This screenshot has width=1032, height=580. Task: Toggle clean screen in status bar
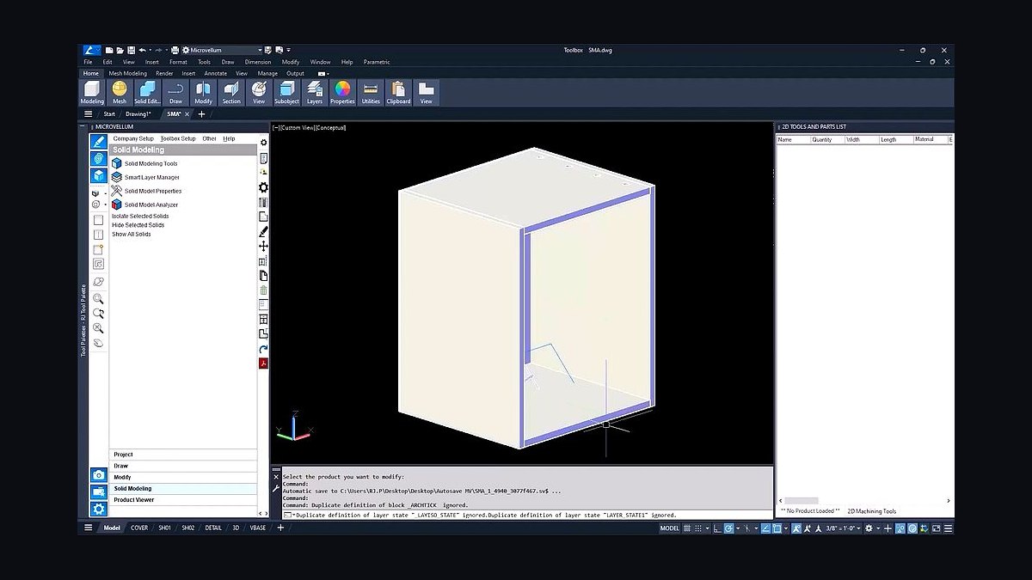click(936, 528)
